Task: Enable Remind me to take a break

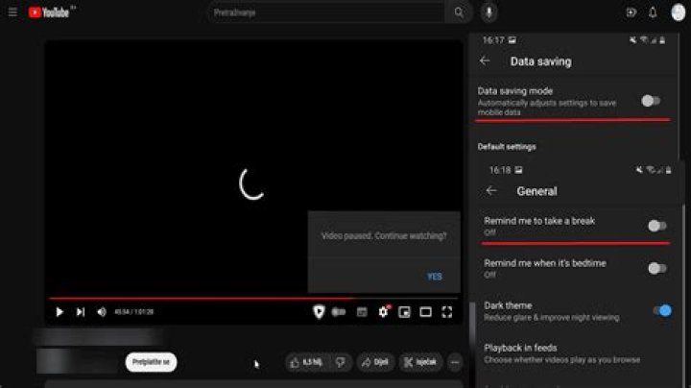Action: (656, 226)
